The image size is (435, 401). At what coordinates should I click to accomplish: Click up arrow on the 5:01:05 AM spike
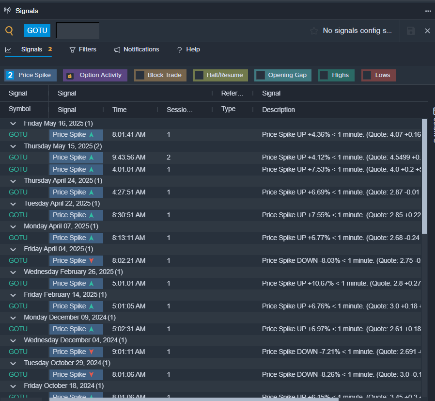click(91, 306)
